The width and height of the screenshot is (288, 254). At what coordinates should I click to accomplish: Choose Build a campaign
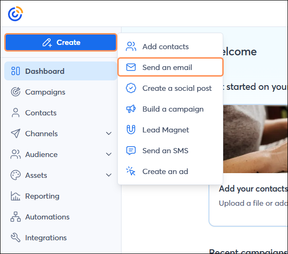pos(170,109)
